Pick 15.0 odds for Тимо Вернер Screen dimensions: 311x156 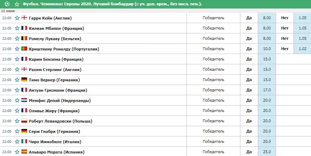click(x=267, y=80)
